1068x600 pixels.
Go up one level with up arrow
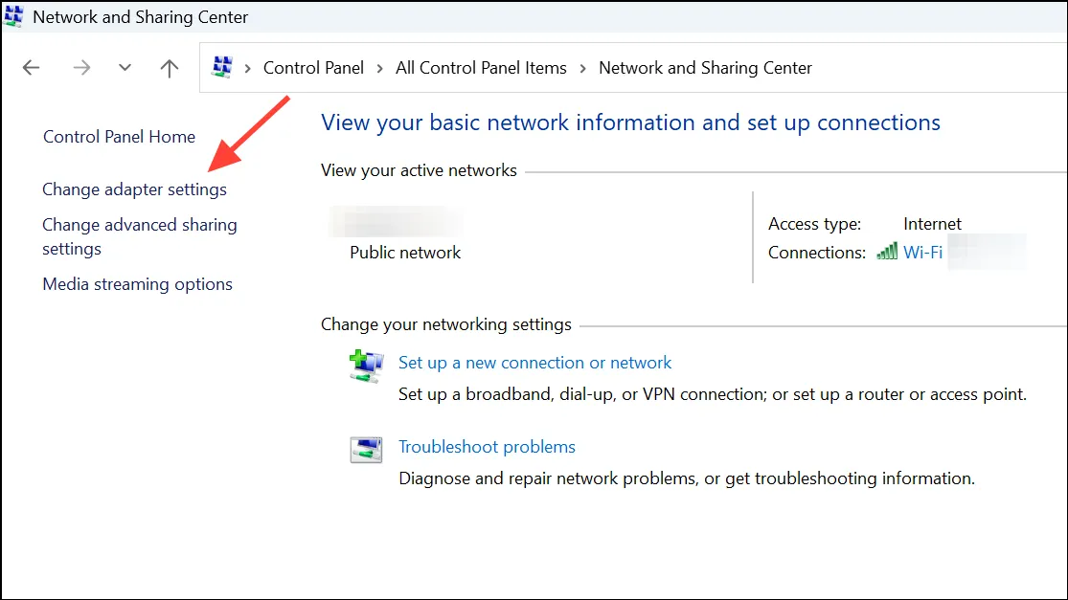coord(169,67)
